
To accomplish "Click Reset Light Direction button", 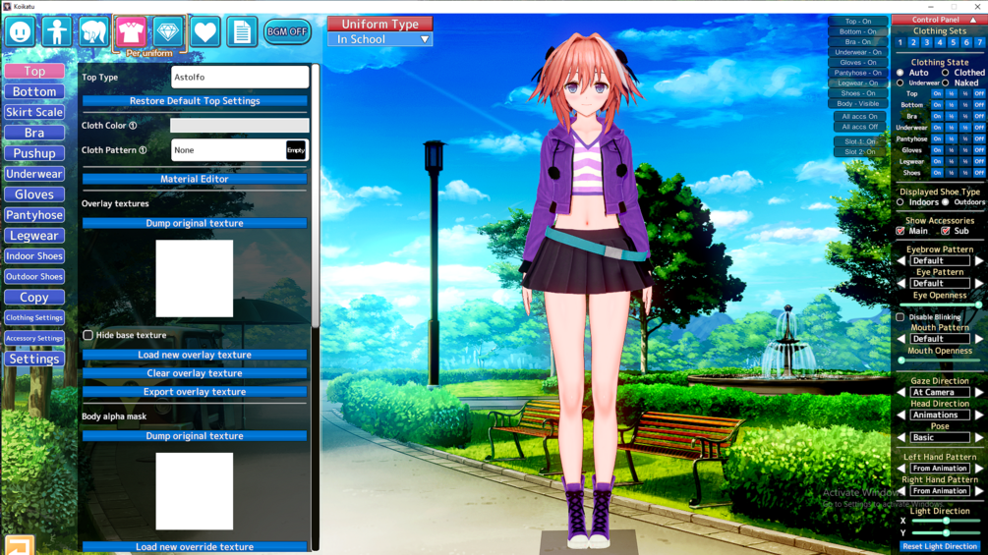I will point(940,546).
